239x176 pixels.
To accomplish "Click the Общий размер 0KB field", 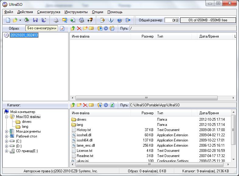I will coord(172,20).
